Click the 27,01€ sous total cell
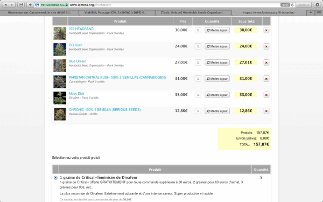Screen dimensions: 323x202 pyautogui.click(x=245, y=62)
